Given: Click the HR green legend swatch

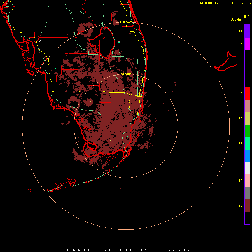Looking at the screenshot, I should tap(247, 131).
